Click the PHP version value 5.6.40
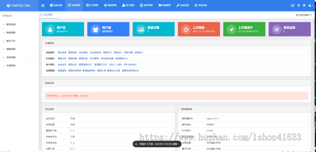The width and height of the screenshot is (316, 152). (x=210, y=131)
